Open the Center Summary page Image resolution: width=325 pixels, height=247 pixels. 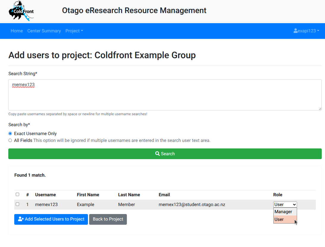[x=44, y=31]
